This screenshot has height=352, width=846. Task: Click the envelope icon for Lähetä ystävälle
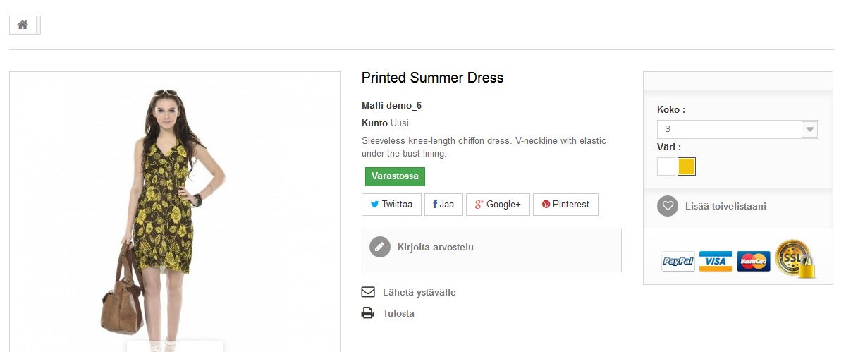click(367, 292)
